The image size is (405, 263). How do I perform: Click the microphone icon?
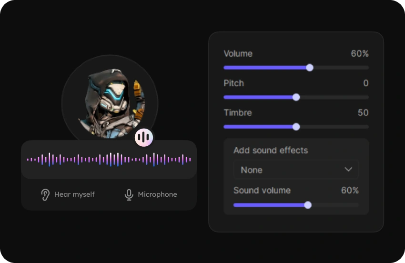pos(129,194)
